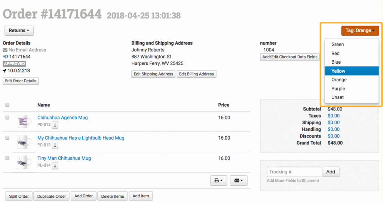Pick the Purple tag option
This screenshot has height=203, width=383.
click(x=338, y=89)
